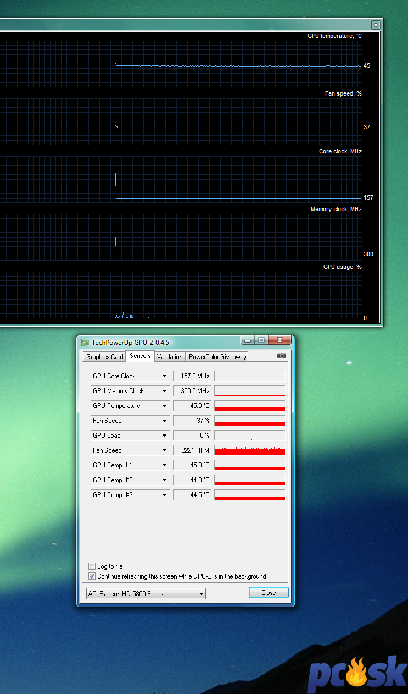
Task: Click the Close button in GPU-Z
Action: pyautogui.click(x=269, y=592)
